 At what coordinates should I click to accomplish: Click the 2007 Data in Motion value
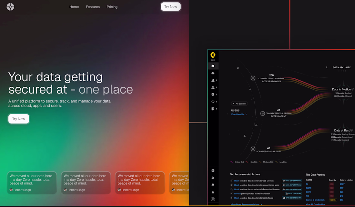point(342,184)
